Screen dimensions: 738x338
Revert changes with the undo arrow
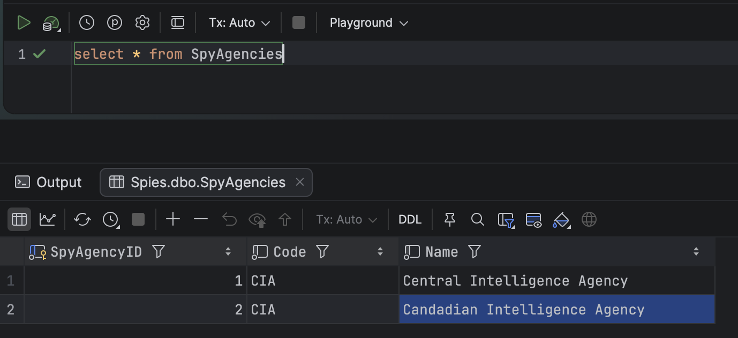(x=229, y=219)
